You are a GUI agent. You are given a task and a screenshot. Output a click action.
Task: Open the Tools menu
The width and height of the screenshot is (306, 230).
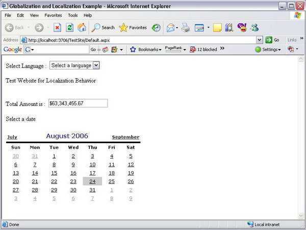73,15
